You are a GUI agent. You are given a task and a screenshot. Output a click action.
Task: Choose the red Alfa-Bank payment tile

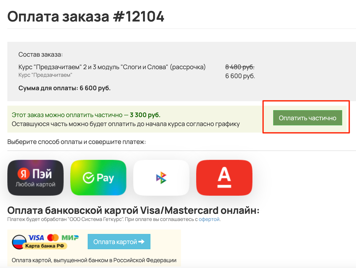click(224, 178)
